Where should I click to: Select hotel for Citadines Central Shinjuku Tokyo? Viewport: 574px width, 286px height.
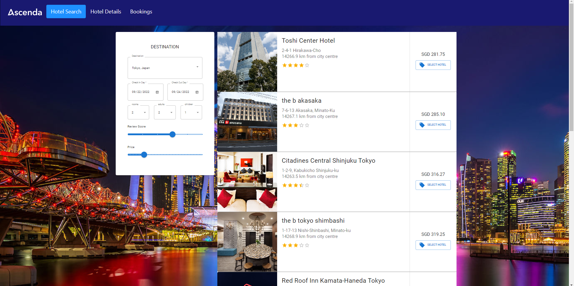tap(433, 185)
